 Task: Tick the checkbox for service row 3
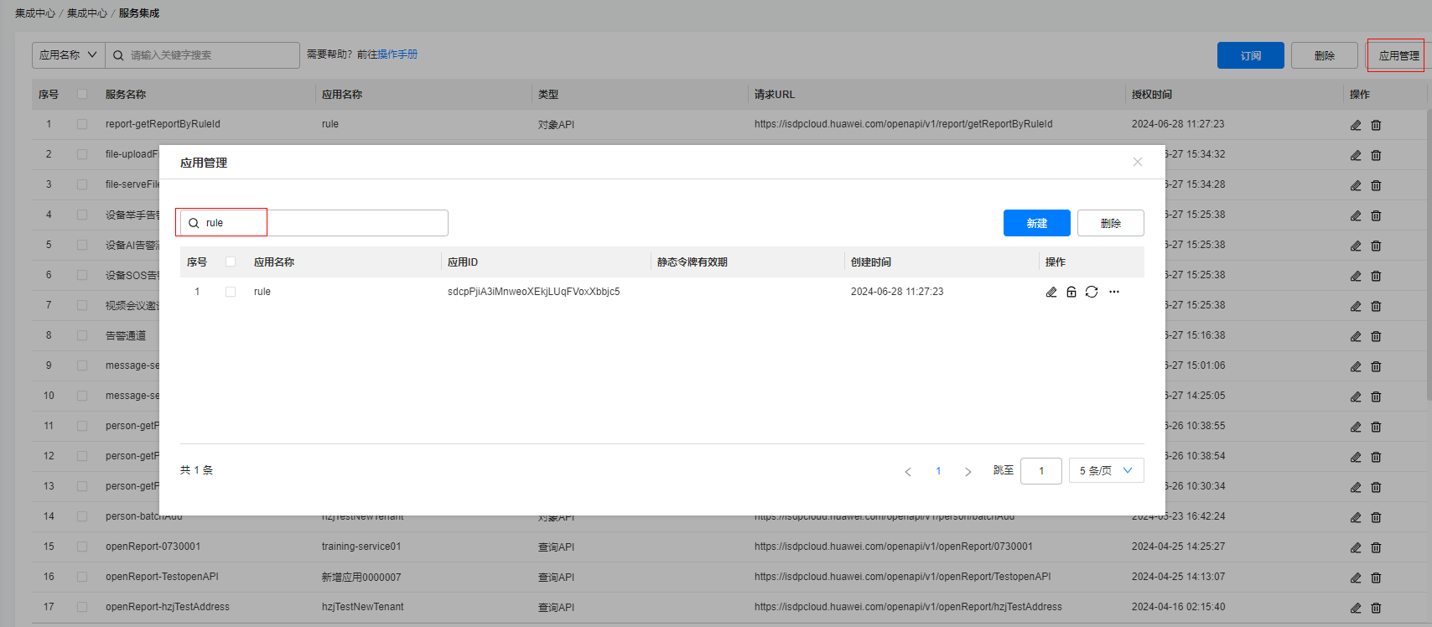(x=82, y=184)
